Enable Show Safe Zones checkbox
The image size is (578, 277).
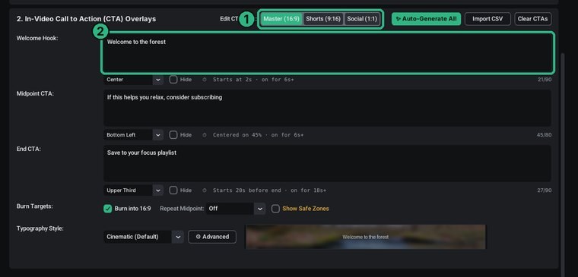pos(275,209)
